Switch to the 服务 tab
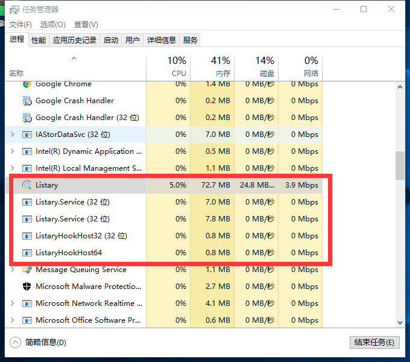The width and height of the screenshot is (410, 362). [x=190, y=40]
